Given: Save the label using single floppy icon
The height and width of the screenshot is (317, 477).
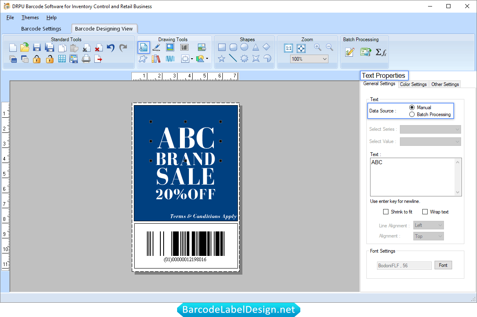Looking at the screenshot, I should click(x=37, y=47).
